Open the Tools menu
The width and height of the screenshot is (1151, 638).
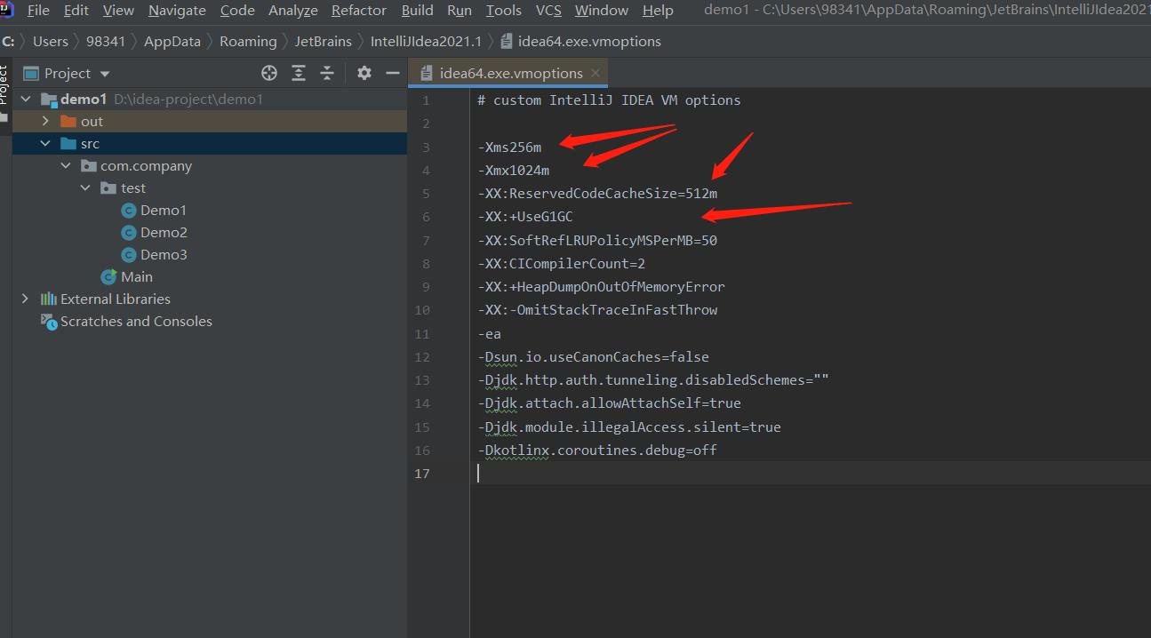click(504, 11)
